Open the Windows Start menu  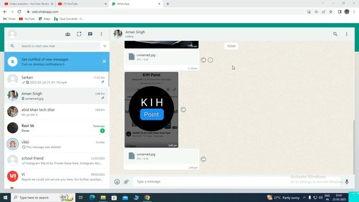[x=5, y=198]
